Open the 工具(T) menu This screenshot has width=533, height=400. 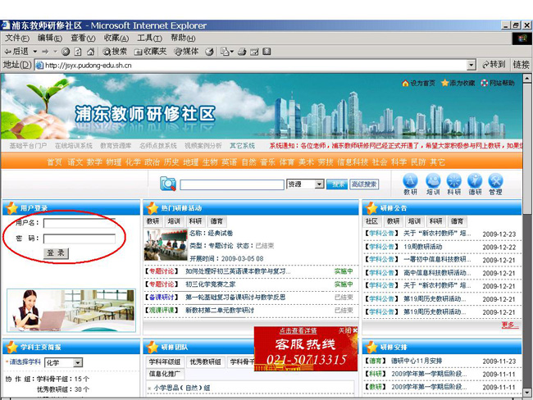click(x=149, y=38)
